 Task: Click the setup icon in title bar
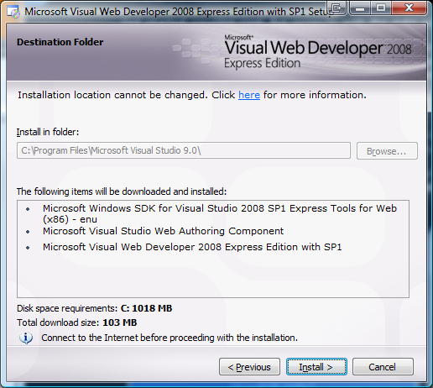(13, 12)
